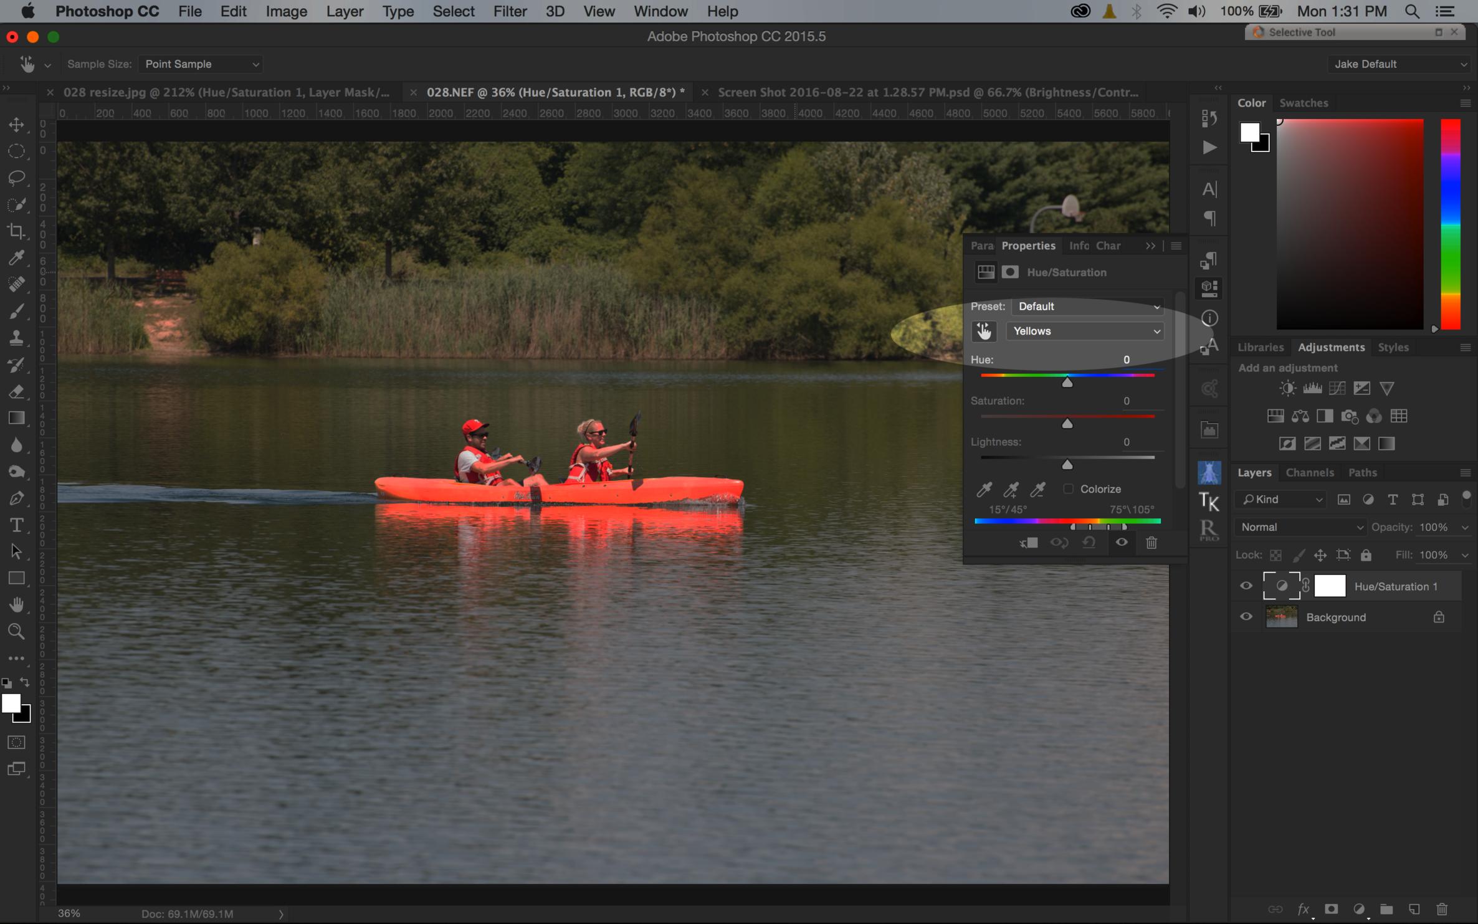Switch to the 028 resize.jpg document tab

pyautogui.click(x=226, y=92)
